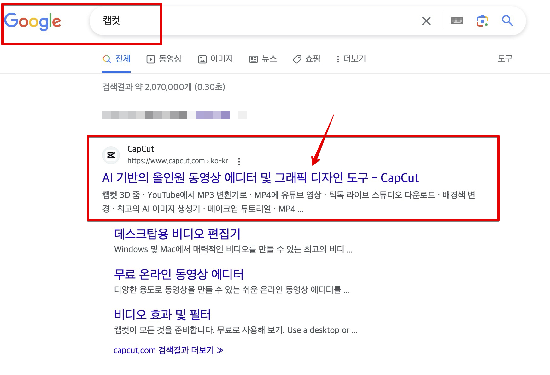Select the 전체 tab
The image size is (550, 375).
click(116, 59)
